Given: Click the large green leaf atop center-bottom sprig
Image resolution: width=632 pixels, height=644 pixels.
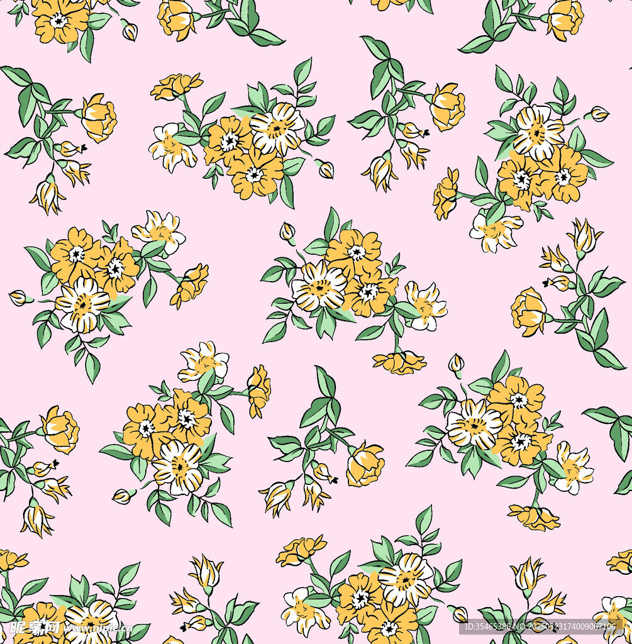Looking at the screenshot, I should point(325,382).
